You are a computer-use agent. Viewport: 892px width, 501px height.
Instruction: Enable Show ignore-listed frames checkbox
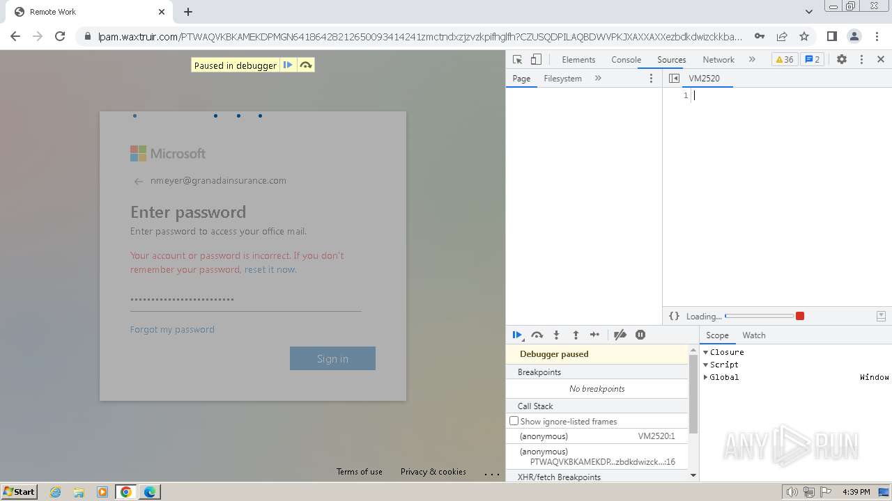[514, 421]
